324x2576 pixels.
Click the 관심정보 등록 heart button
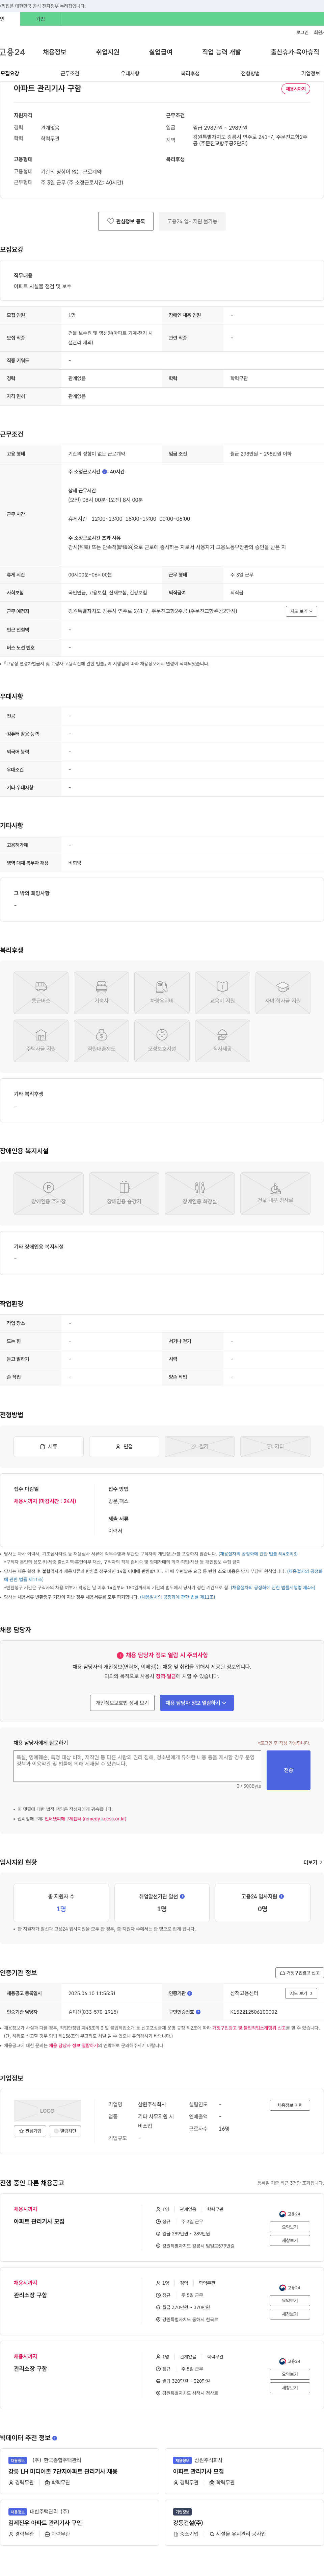pyautogui.click(x=126, y=221)
